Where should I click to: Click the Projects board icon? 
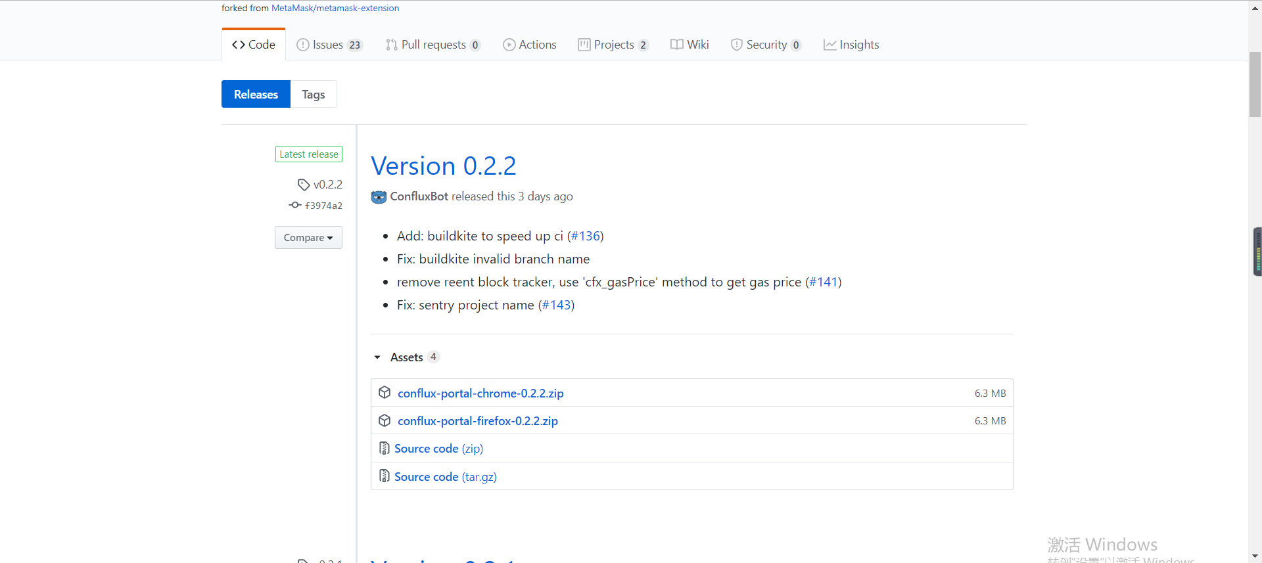(x=584, y=45)
